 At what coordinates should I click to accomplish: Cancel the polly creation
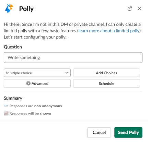[99, 132]
